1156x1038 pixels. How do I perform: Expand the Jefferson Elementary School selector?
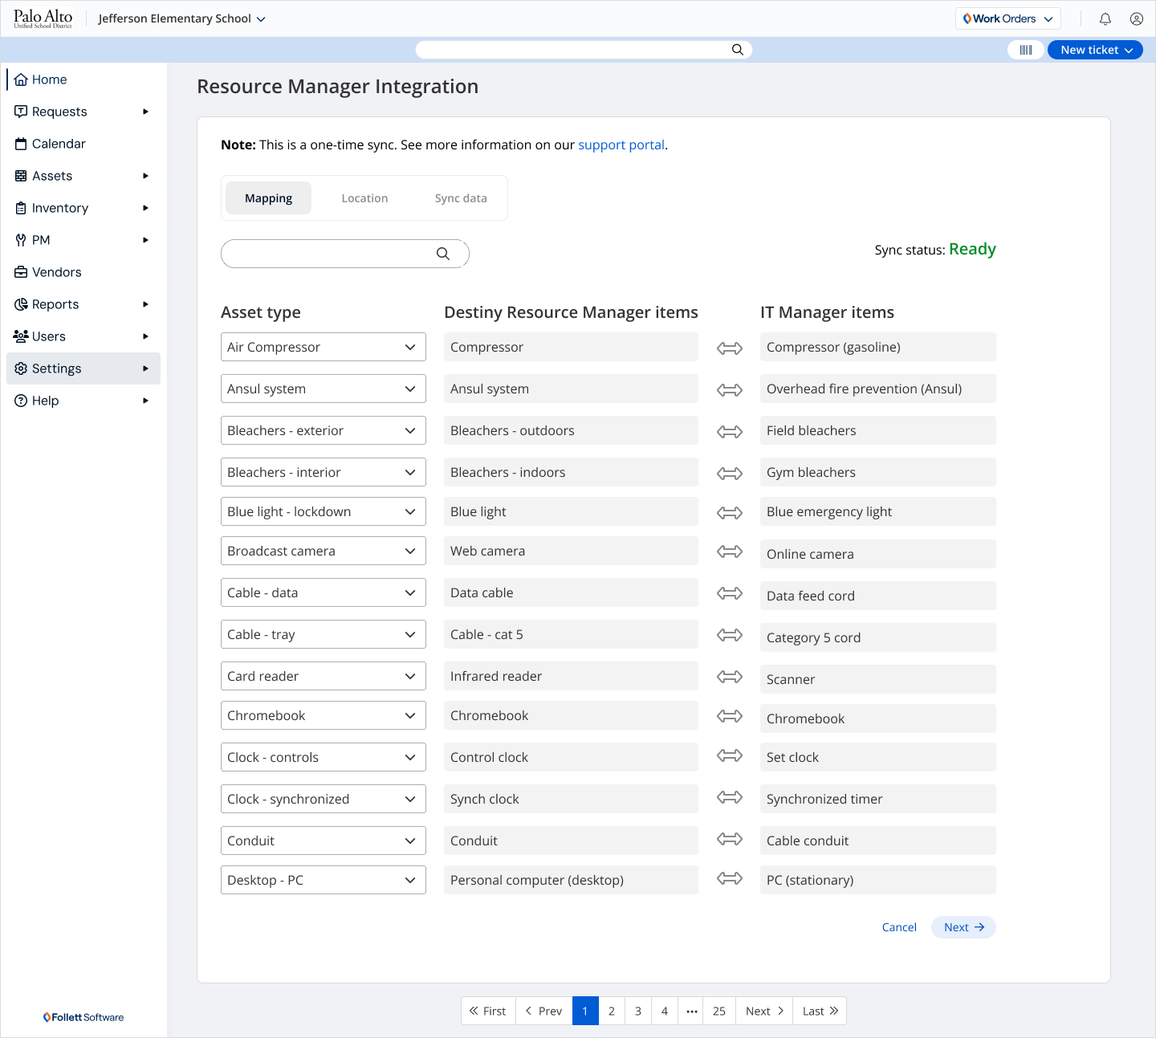pyautogui.click(x=182, y=18)
